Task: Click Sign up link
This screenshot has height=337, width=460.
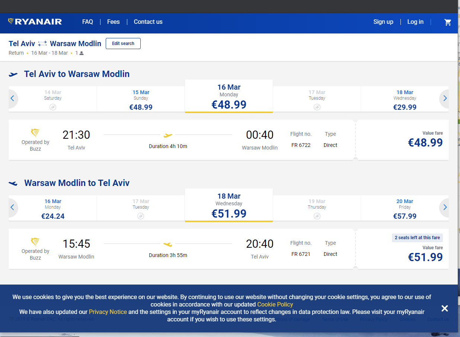Action: coord(383,22)
